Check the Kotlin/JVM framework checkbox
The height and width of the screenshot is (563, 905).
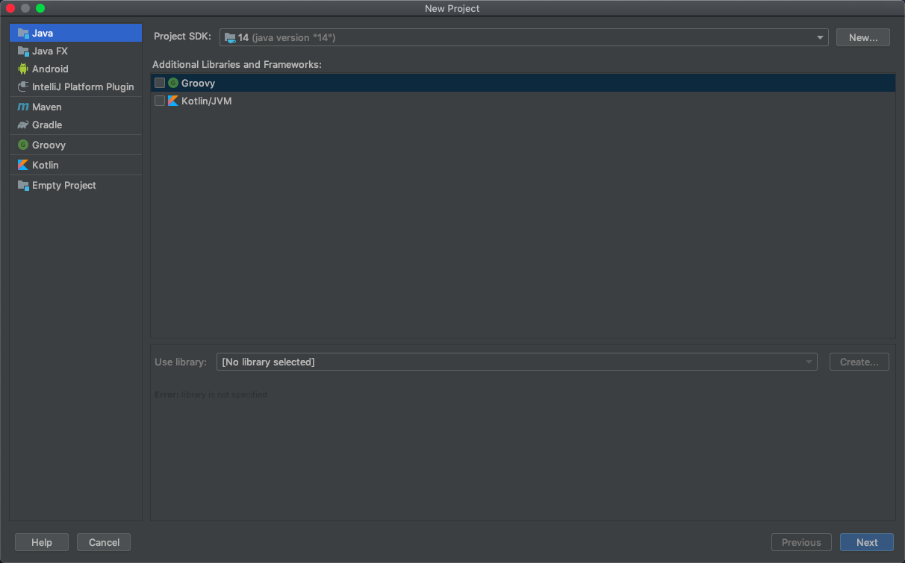(160, 100)
